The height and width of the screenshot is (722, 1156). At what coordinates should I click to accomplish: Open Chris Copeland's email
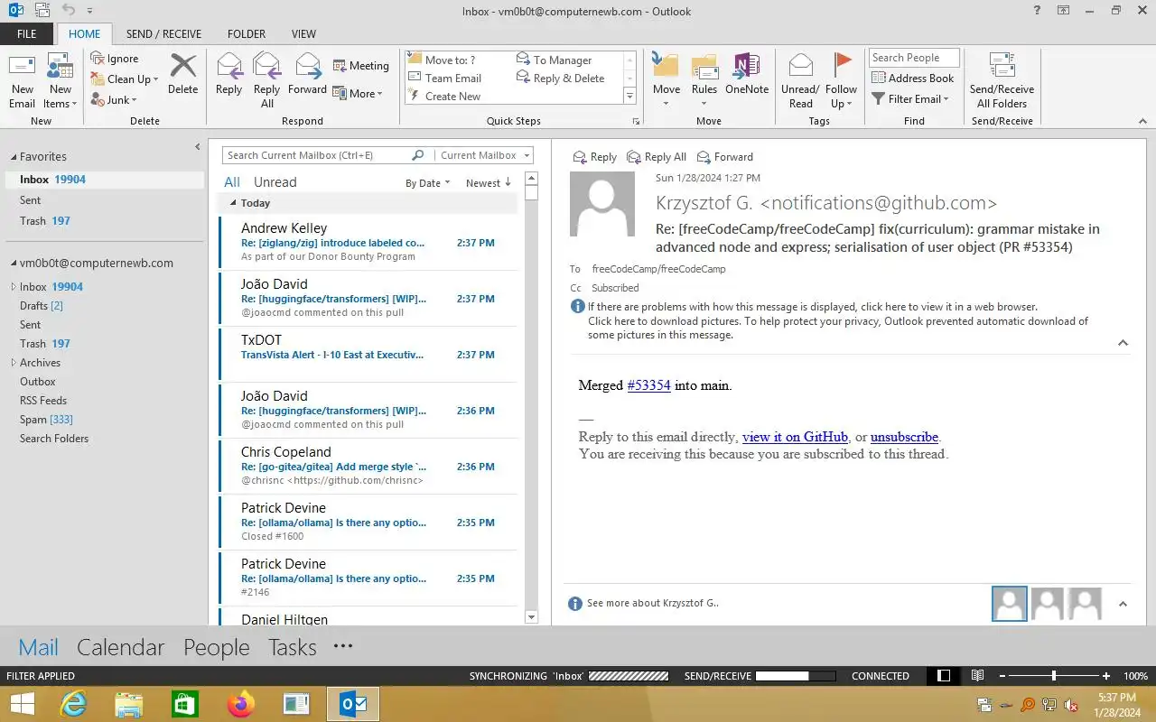pyautogui.click(x=368, y=466)
